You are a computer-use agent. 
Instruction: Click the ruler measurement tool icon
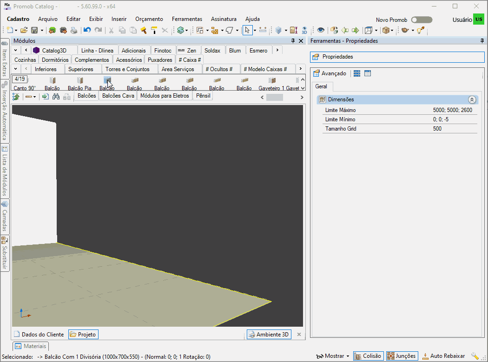click(x=263, y=30)
